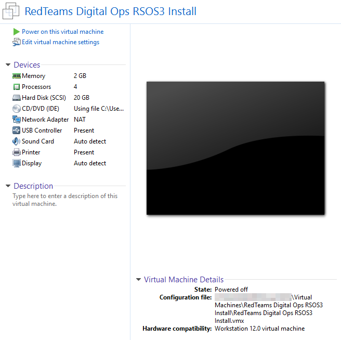Collapse the Description section
The image size is (341, 340).
(x=8, y=186)
